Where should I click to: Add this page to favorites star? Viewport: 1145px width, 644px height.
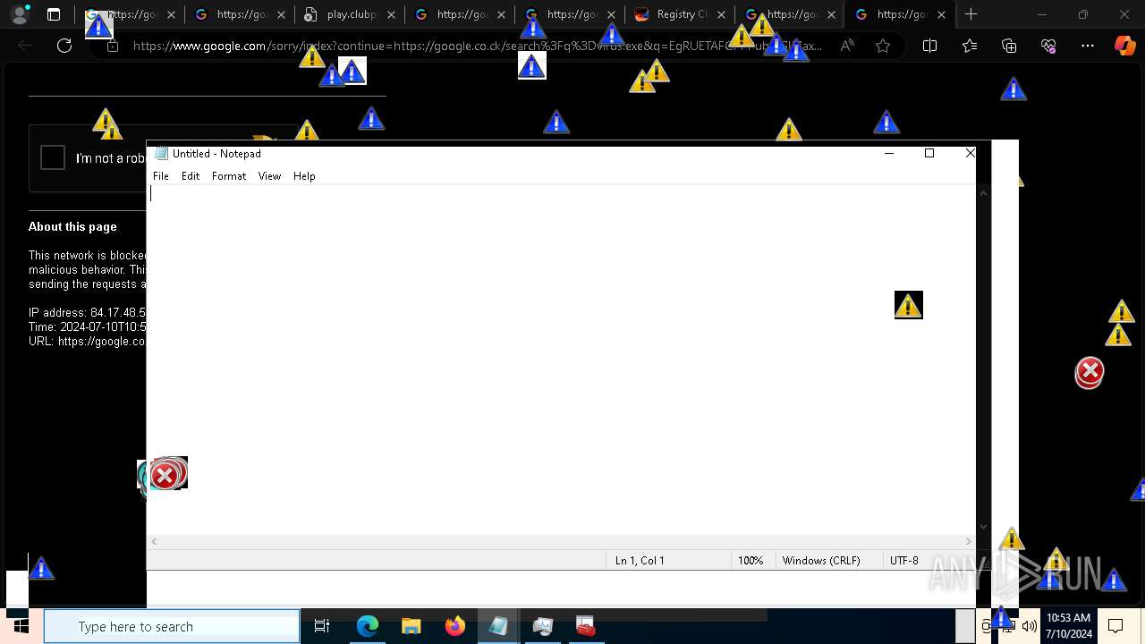tap(883, 46)
